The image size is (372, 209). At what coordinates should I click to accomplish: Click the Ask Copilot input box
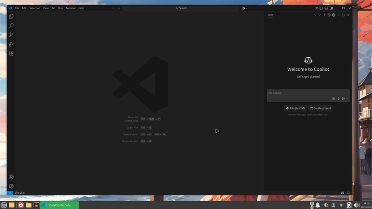(308, 96)
